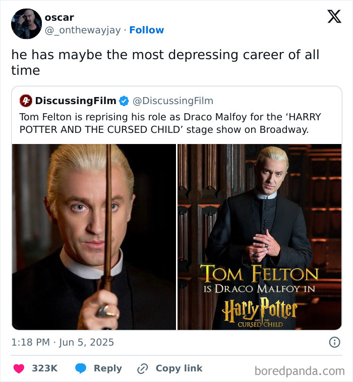Click the 323K likes count
The image size is (353, 382).
tap(44, 368)
